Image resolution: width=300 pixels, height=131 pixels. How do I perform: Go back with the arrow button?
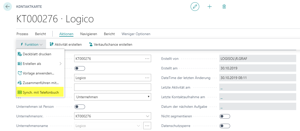coord(7,7)
